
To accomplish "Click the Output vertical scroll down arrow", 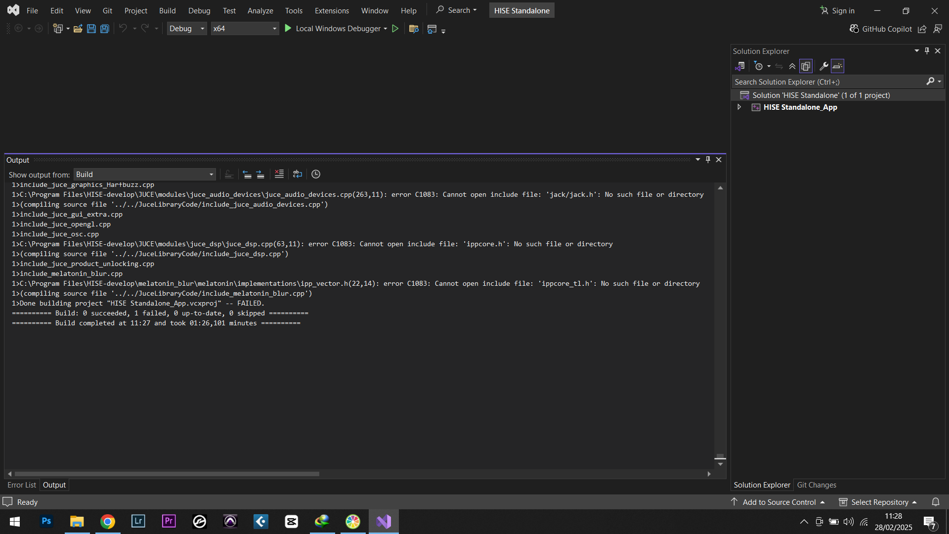I will [x=720, y=464].
